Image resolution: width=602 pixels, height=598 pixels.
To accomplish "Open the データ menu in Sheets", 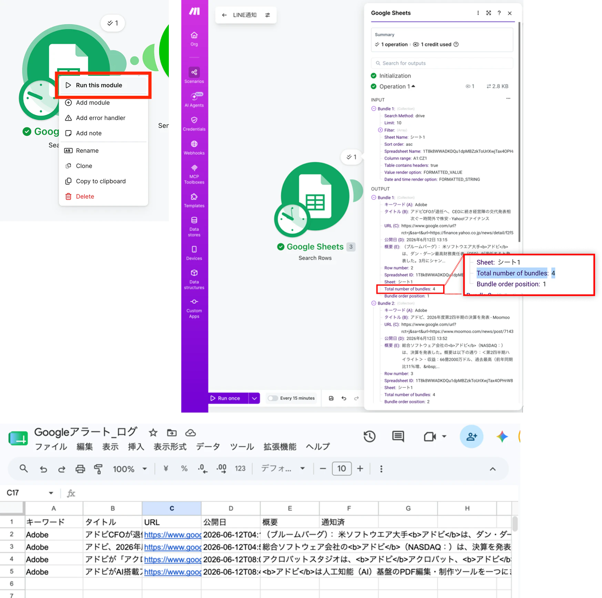I will tap(208, 447).
